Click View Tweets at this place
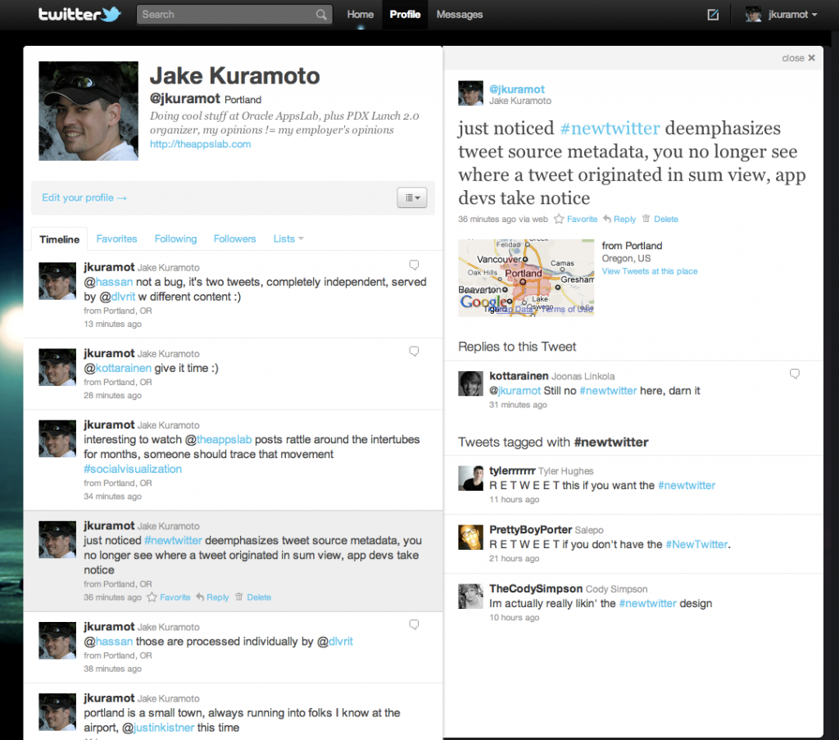Screen dimensions: 839x740 click(650, 271)
